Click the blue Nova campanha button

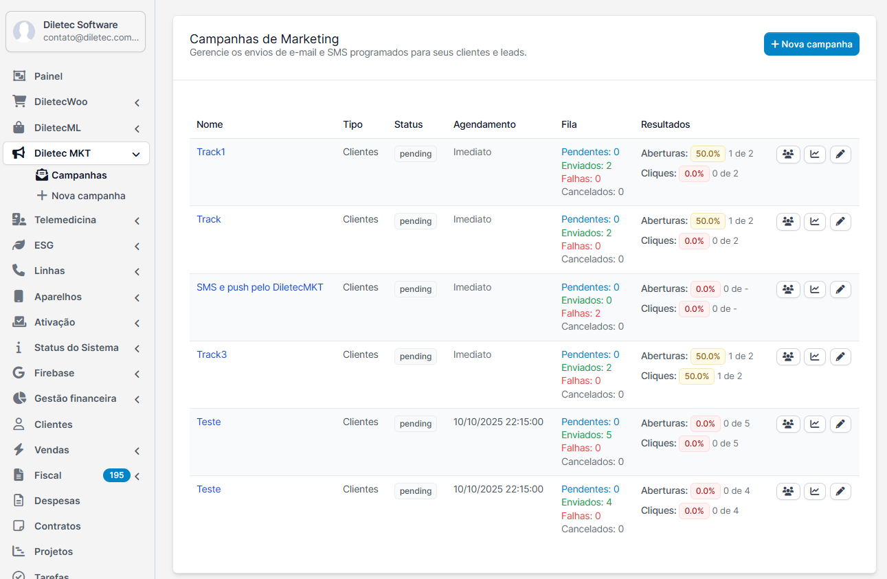tap(811, 44)
